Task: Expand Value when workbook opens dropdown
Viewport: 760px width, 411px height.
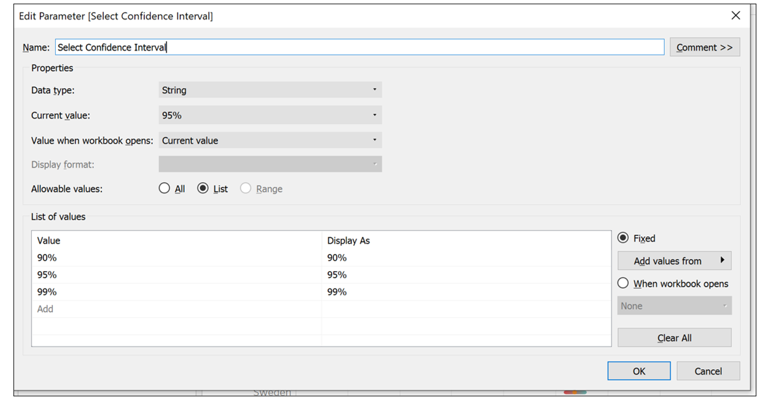Action: (270, 140)
